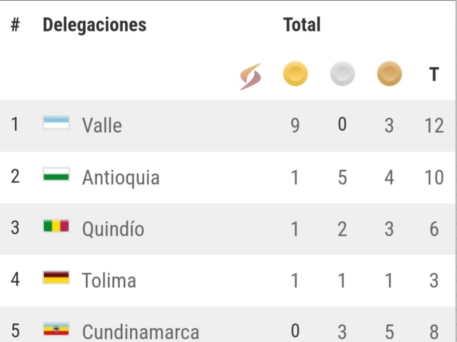The width and height of the screenshot is (457, 342).
Task: Click the gold medal column icon
Action: click(x=295, y=74)
